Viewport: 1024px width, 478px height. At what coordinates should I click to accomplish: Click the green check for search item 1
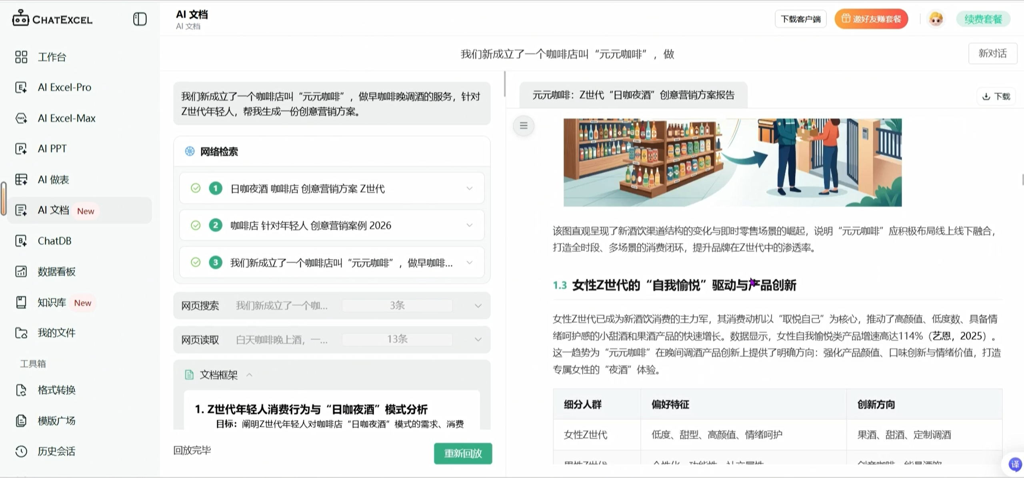click(196, 188)
